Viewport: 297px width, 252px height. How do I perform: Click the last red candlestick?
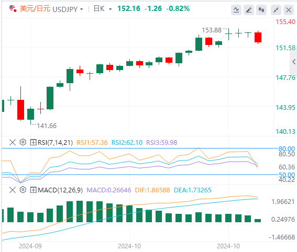point(258,37)
